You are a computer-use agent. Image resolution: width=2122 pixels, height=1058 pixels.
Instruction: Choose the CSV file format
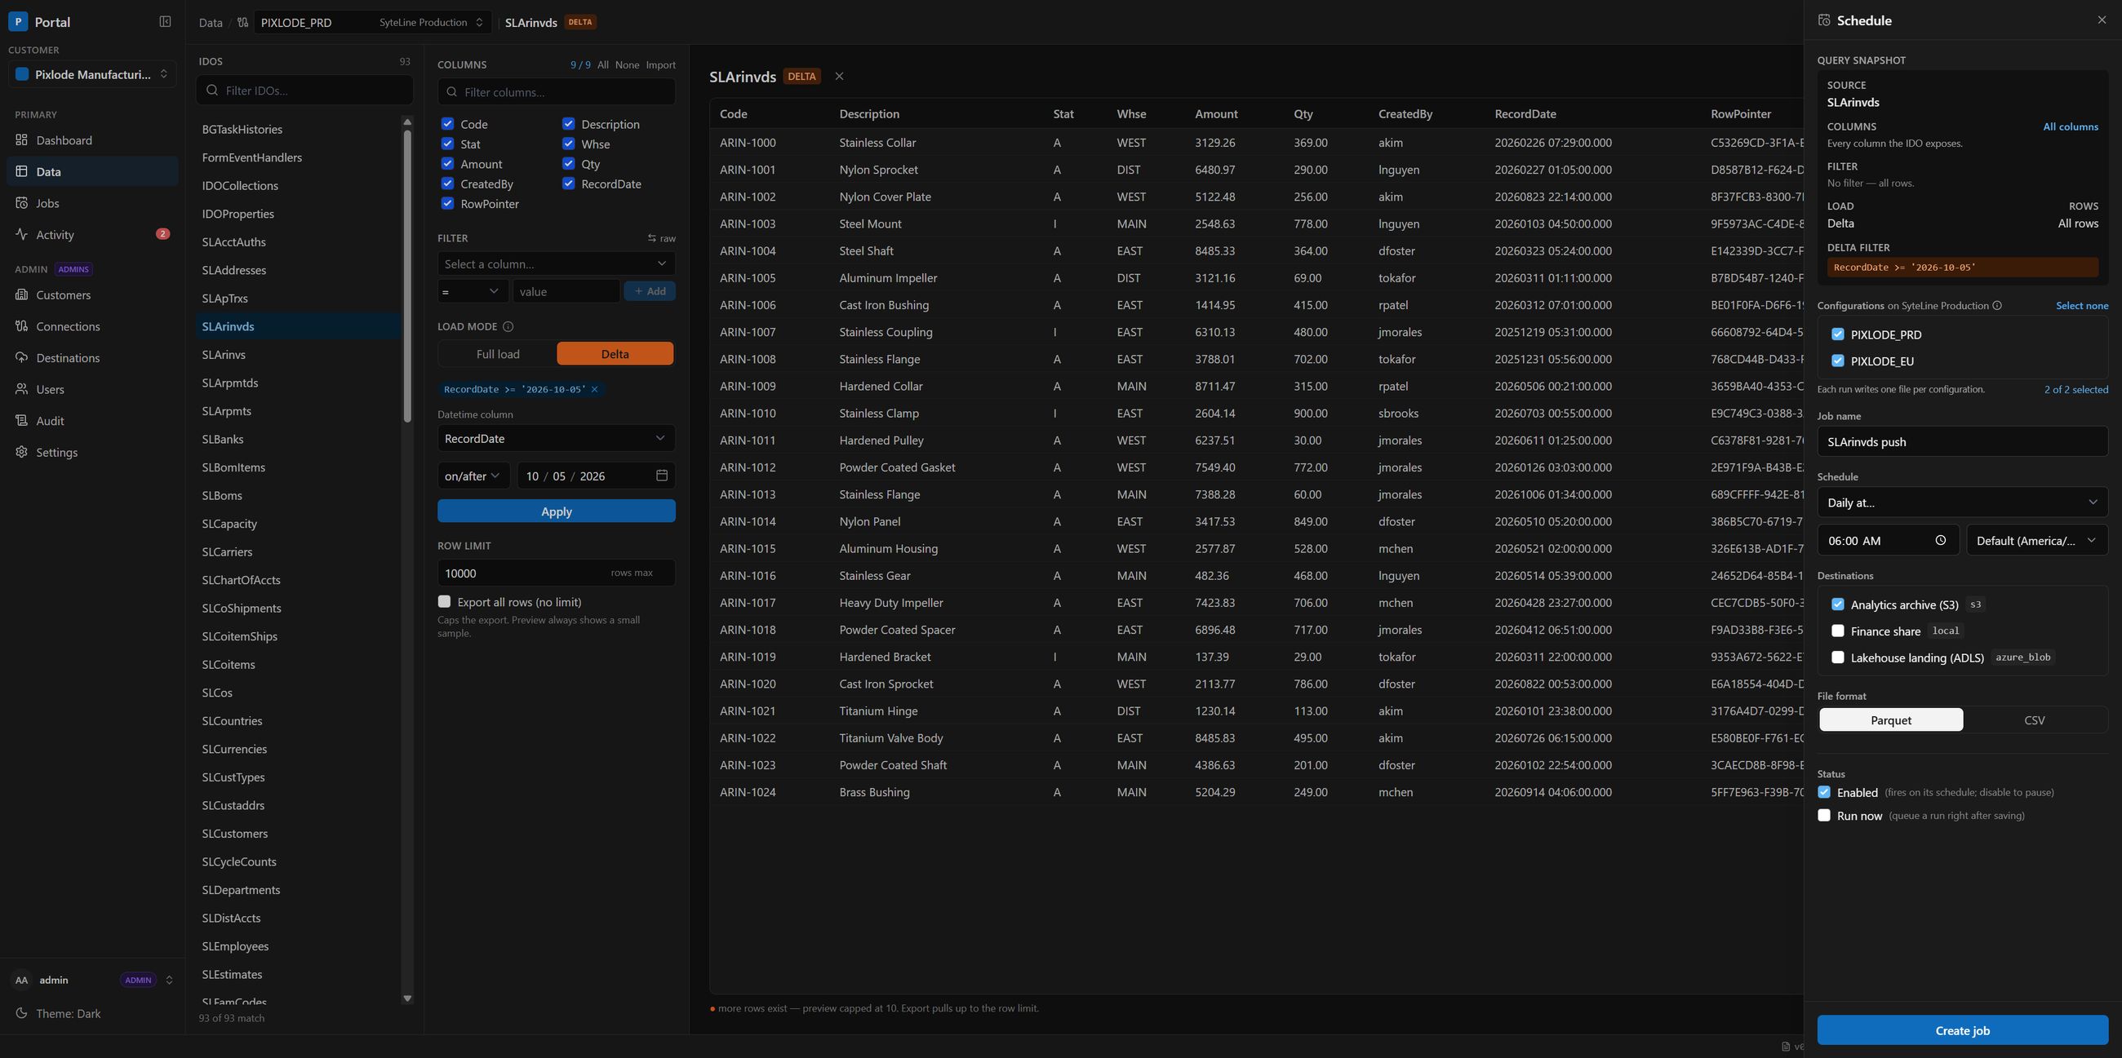click(x=2034, y=719)
